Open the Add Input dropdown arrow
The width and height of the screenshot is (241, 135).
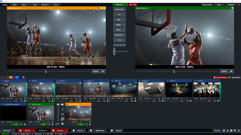(14, 130)
